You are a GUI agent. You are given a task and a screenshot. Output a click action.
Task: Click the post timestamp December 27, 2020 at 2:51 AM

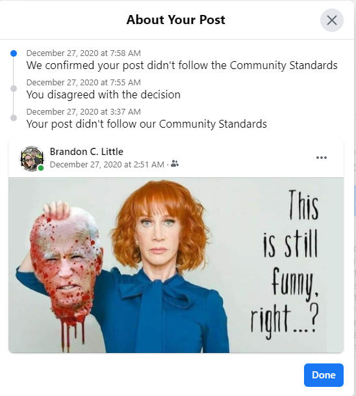(x=107, y=164)
